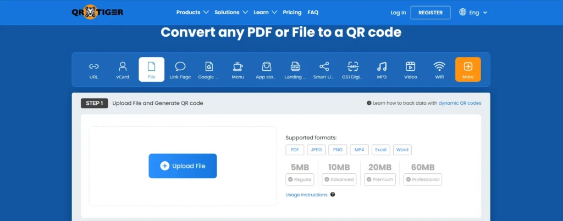Click the 5MB size text
Screen dimensions: 563x221
pyautogui.click(x=300, y=167)
